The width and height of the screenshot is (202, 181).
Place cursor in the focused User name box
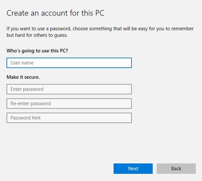(x=69, y=63)
